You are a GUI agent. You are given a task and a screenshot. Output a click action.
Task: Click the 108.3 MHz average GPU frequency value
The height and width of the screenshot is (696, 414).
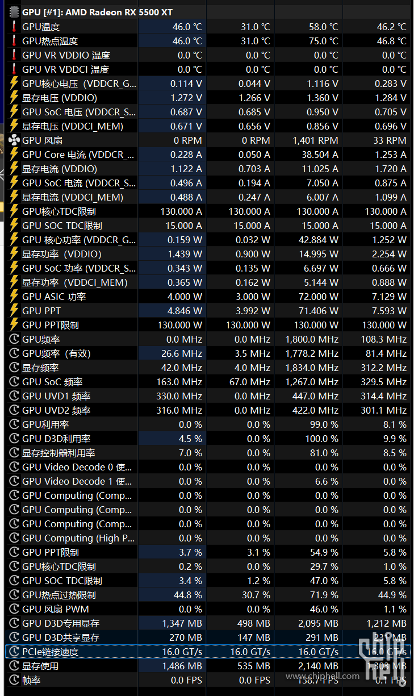pos(384,339)
